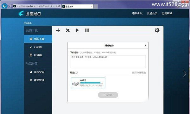Click the 新建任务 dialog title
This screenshot has height=114, width=190.
[109, 46]
